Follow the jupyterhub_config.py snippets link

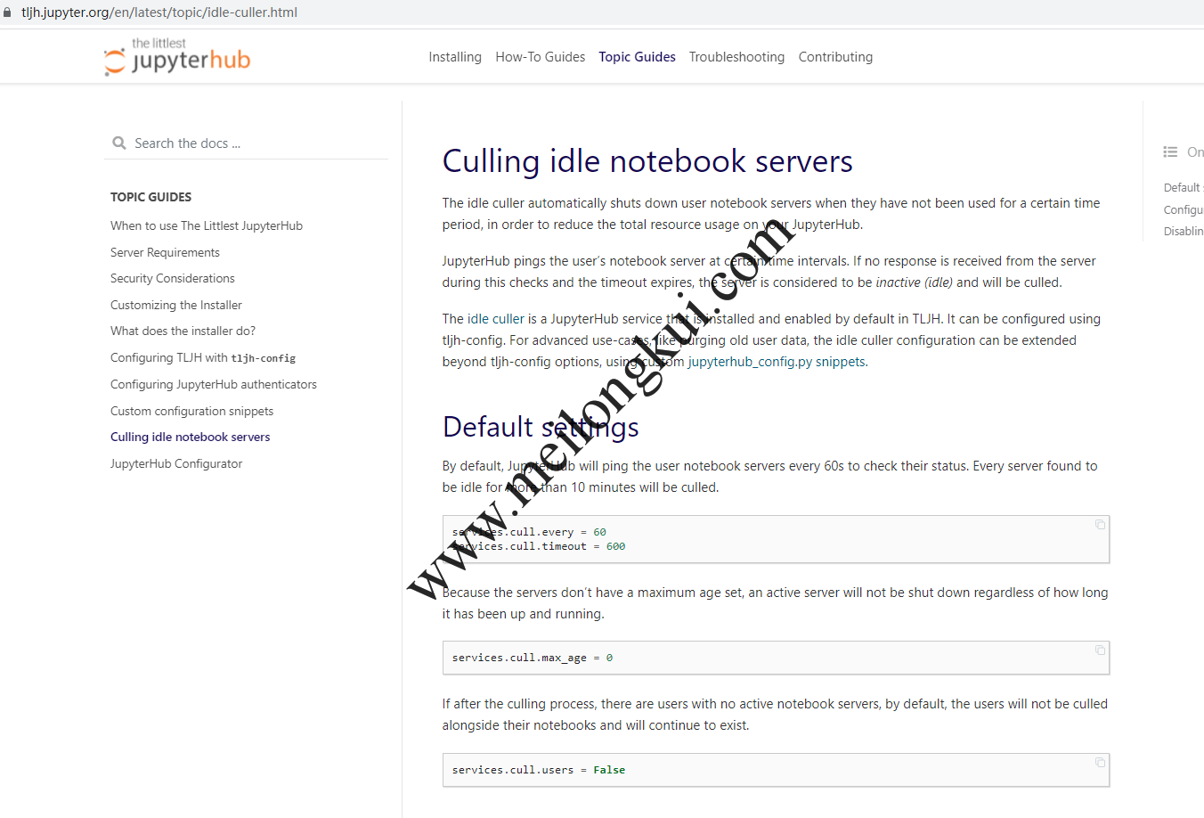pos(777,362)
